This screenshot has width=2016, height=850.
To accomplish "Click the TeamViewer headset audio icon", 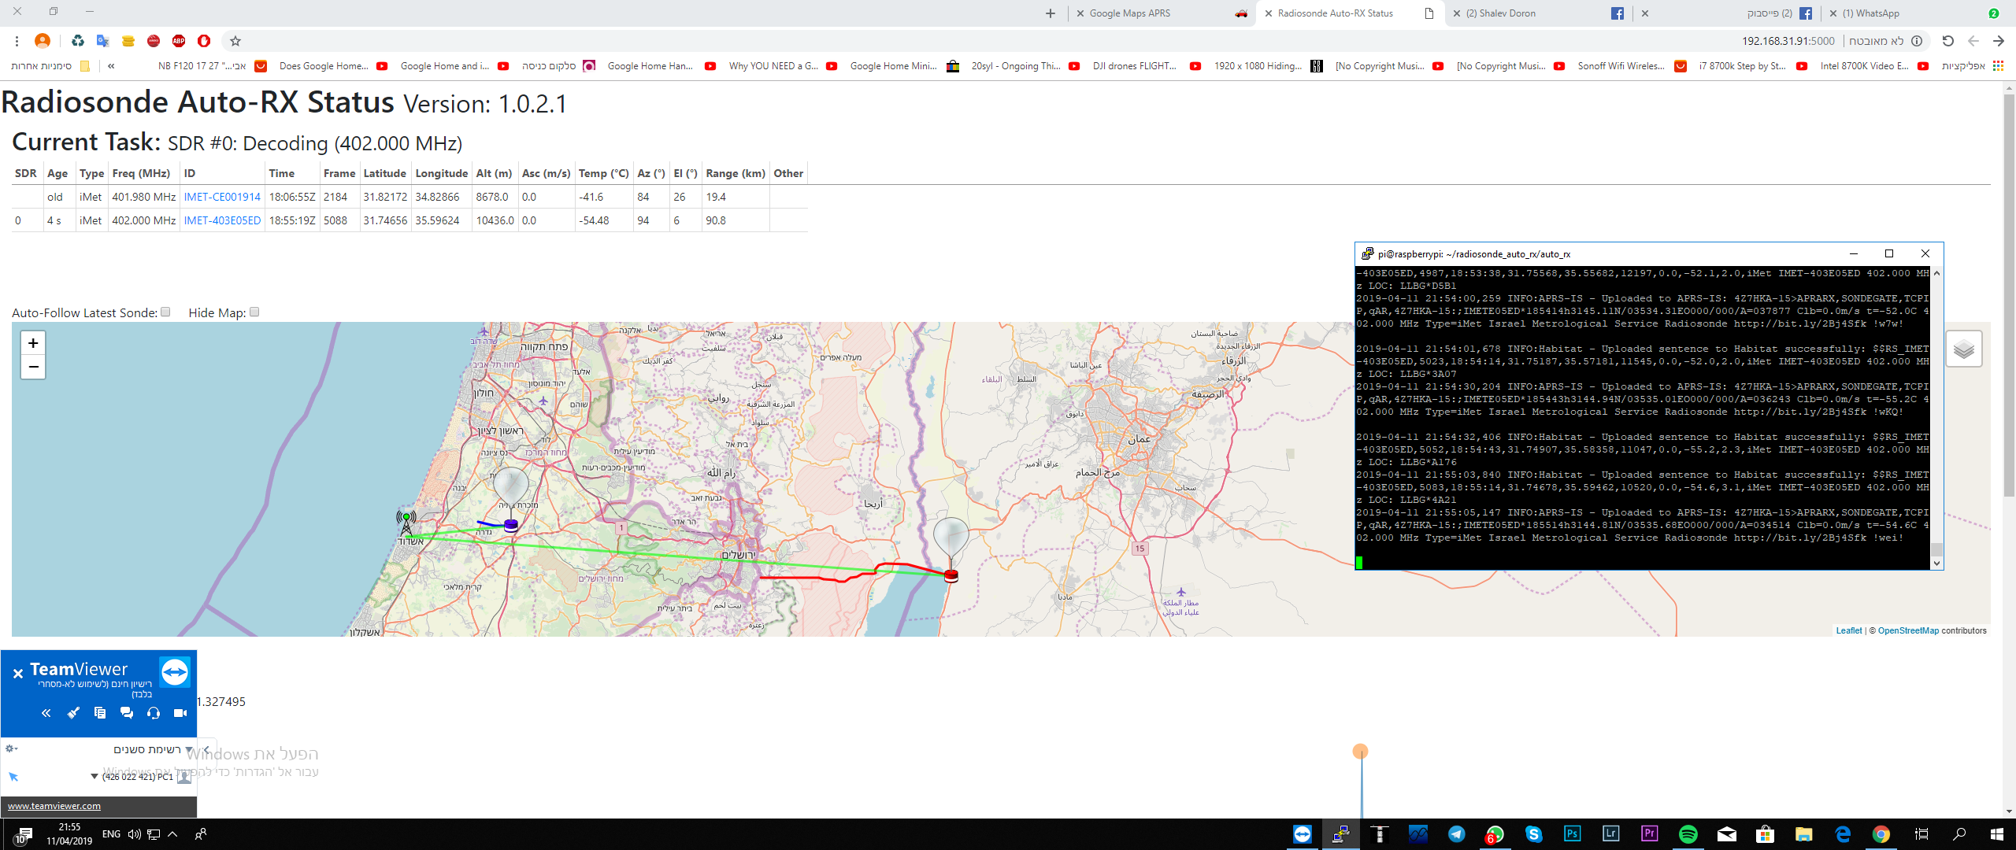I will (x=154, y=713).
